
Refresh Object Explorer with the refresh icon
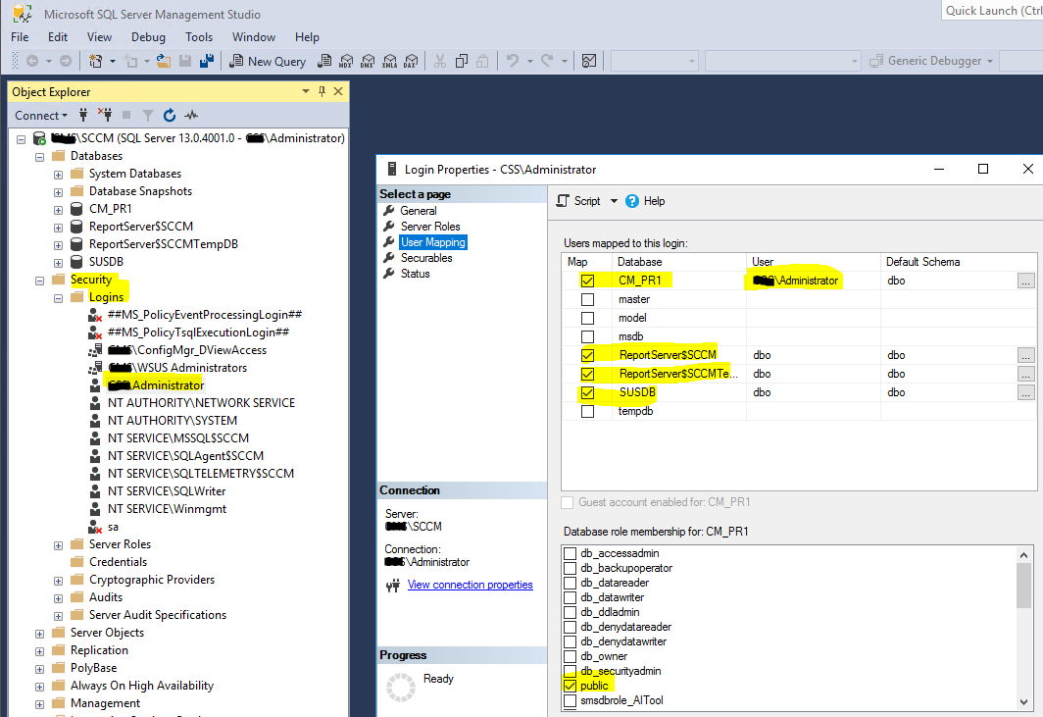point(170,115)
